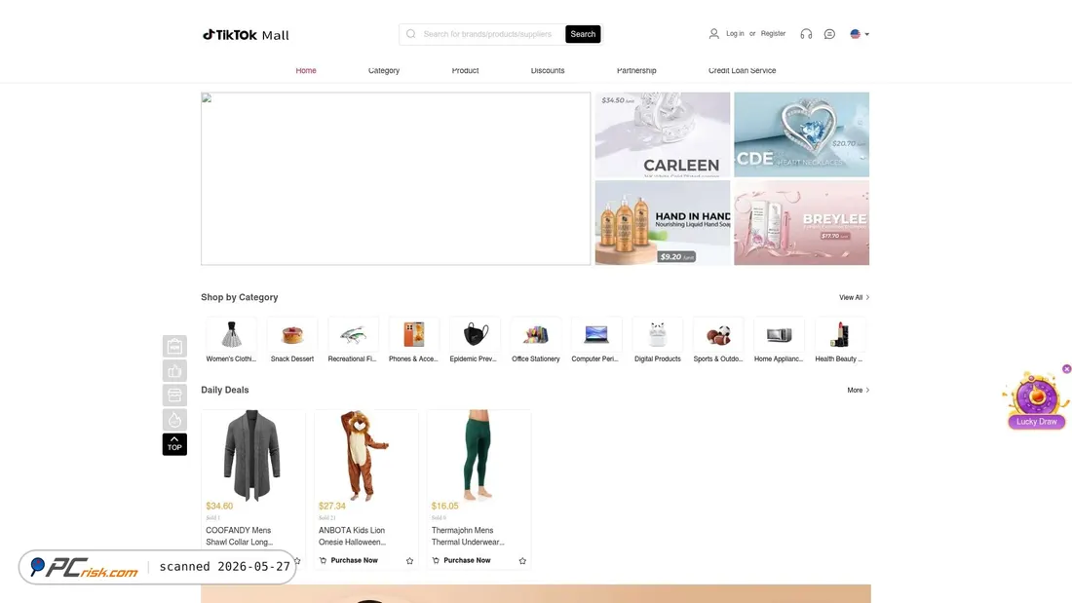Image resolution: width=1072 pixels, height=603 pixels.
Task: Click the Epidemic Prevention mask icon
Action: [x=475, y=334]
